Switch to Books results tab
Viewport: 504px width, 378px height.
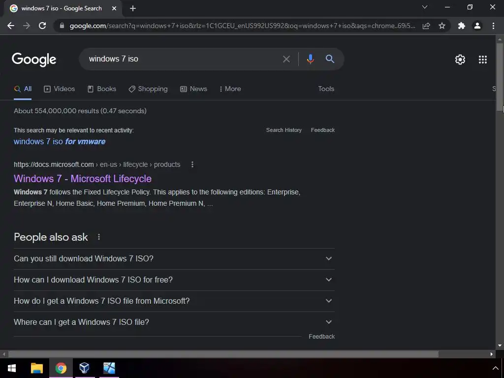tap(102, 89)
